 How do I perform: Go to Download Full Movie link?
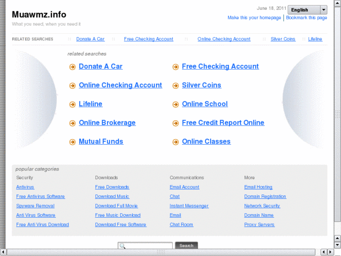click(116, 206)
